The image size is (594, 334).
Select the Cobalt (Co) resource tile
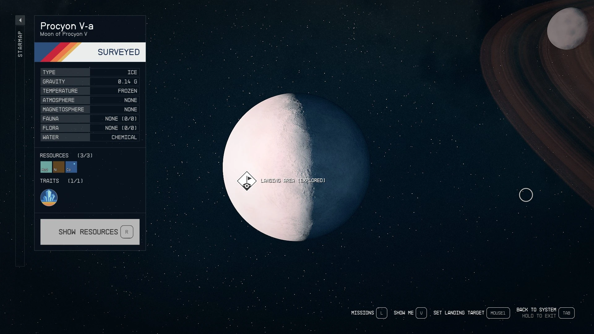71,167
